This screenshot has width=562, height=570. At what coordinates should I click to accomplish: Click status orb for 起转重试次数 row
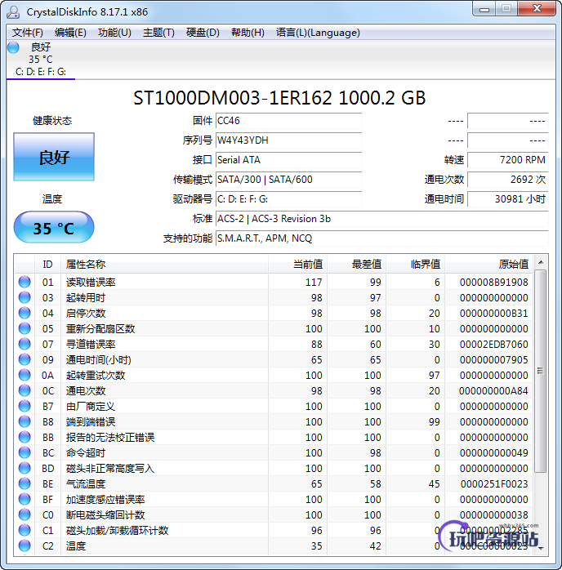(25, 375)
